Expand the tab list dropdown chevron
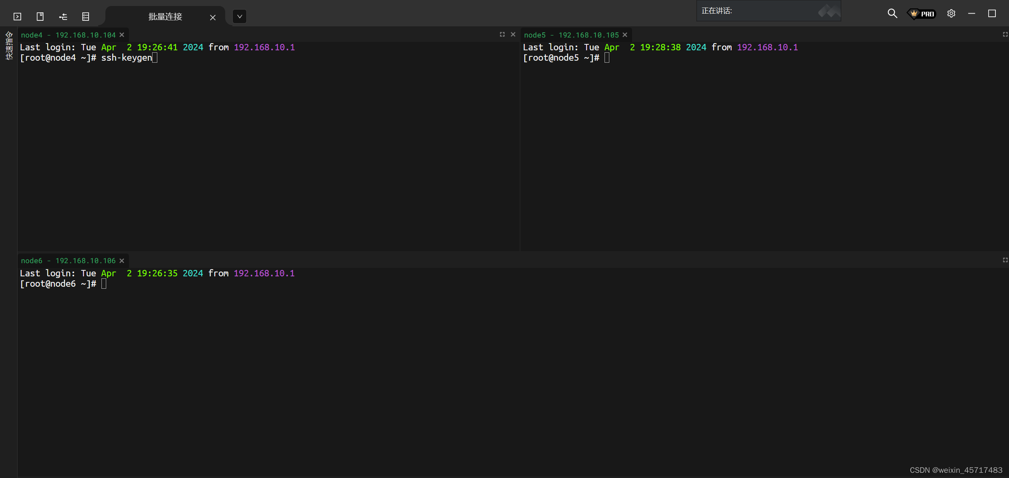The image size is (1009, 478). (x=240, y=16)
